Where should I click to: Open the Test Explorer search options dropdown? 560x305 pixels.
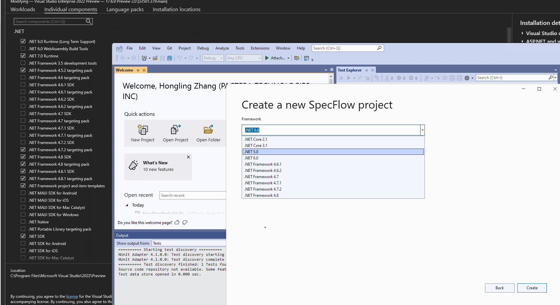[555, 78]
